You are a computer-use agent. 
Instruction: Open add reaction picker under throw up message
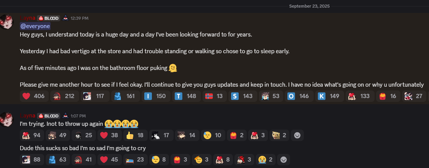coord(297,135)
